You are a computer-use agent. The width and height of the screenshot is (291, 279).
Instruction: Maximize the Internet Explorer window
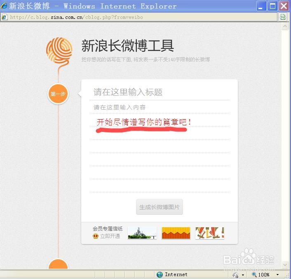[272, 6]
